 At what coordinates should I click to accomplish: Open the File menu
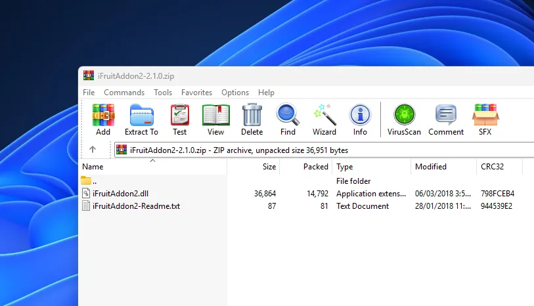coord(89,93)
